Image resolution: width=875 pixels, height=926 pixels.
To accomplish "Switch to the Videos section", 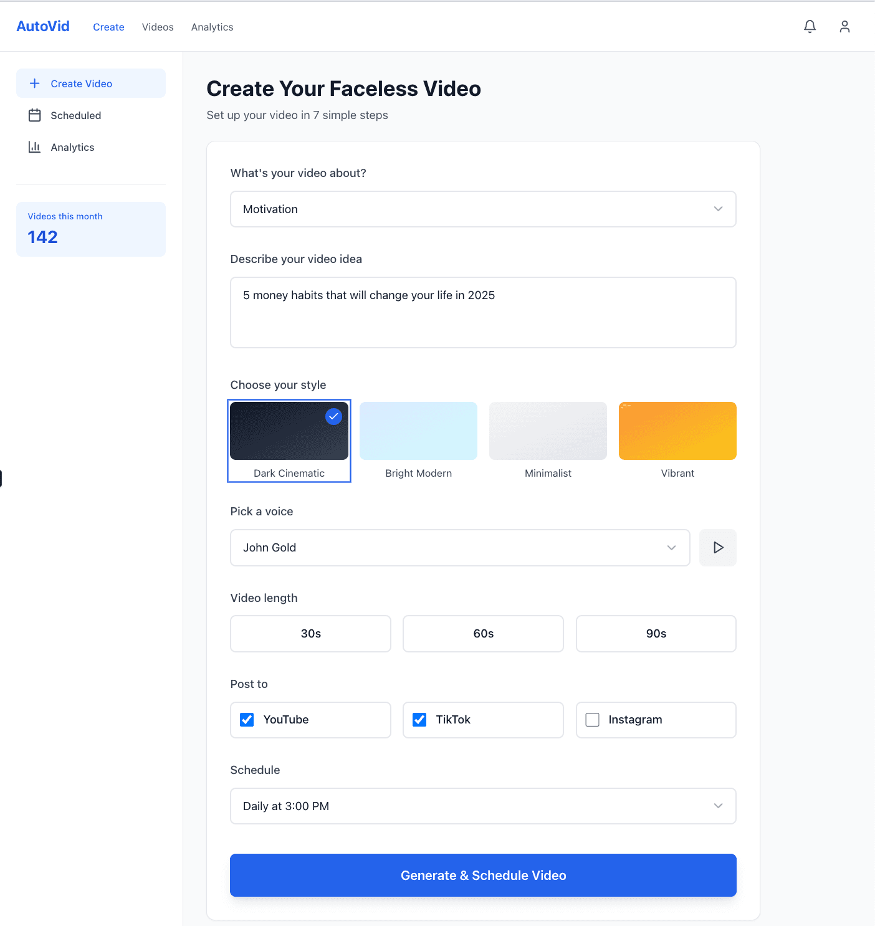I will [x=157, y=27].
